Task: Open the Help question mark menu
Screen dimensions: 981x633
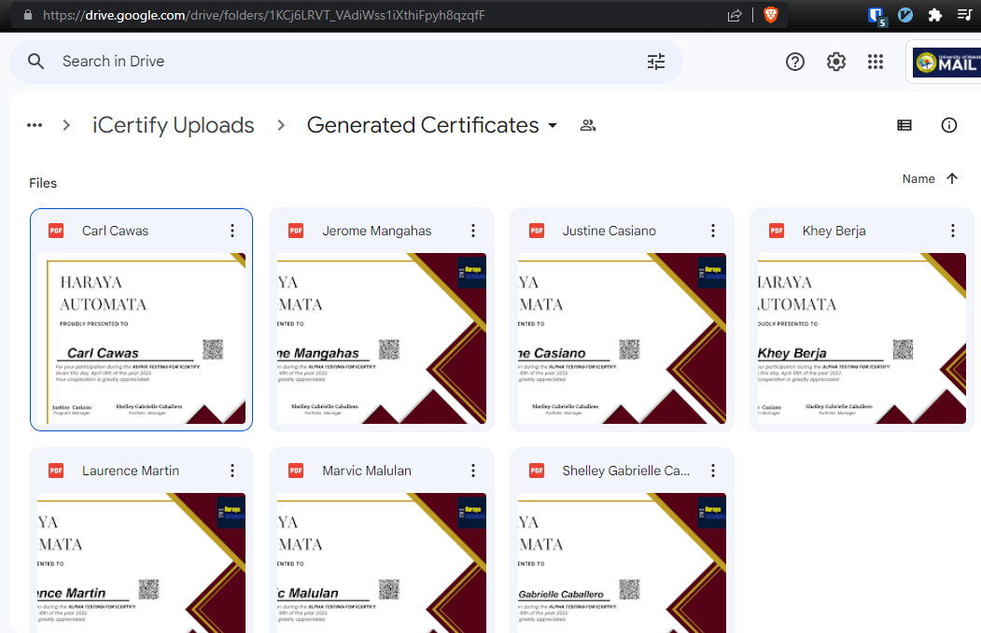Action: pos(795,62)
